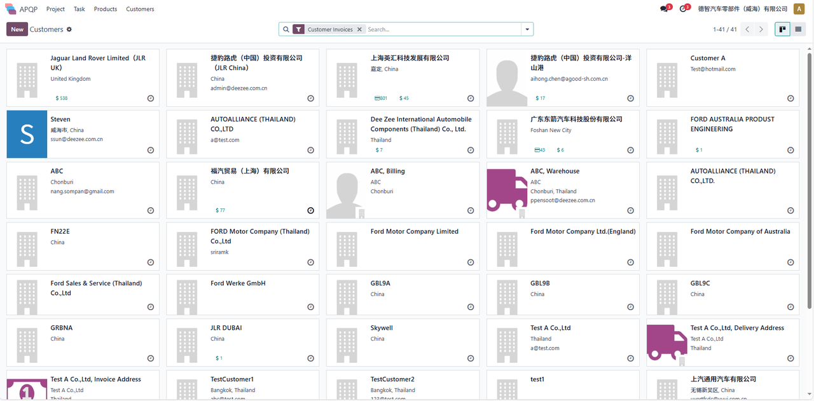Viewport: 814px width, 401px height.
Task: Go to the next page of customers
Action: tap(761, 29)
